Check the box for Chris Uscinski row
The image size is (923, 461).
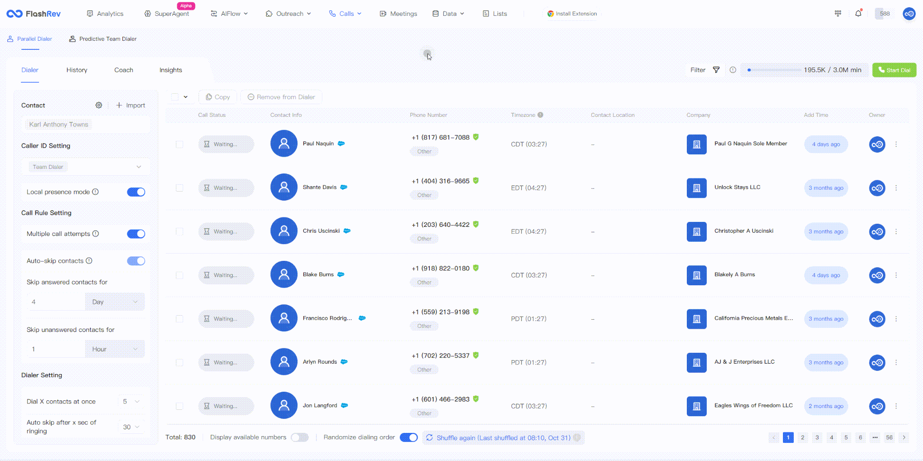tap(180, 231)
